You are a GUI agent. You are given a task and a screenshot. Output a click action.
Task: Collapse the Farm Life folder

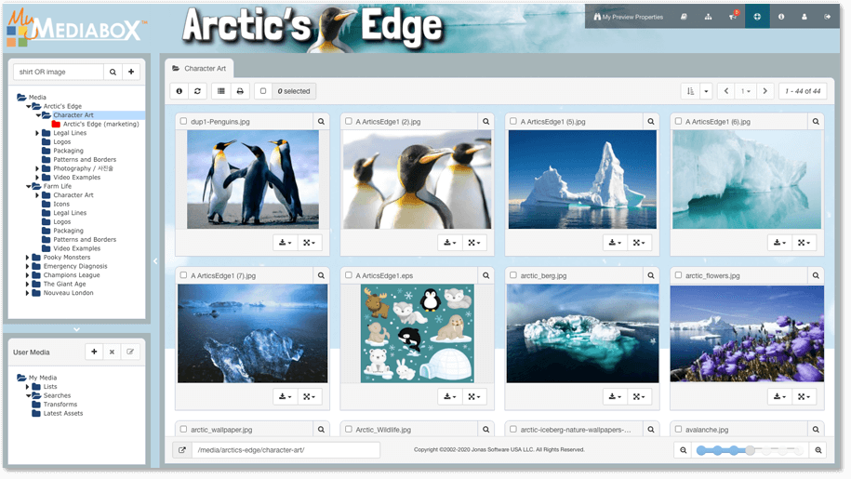pos(28,186)
